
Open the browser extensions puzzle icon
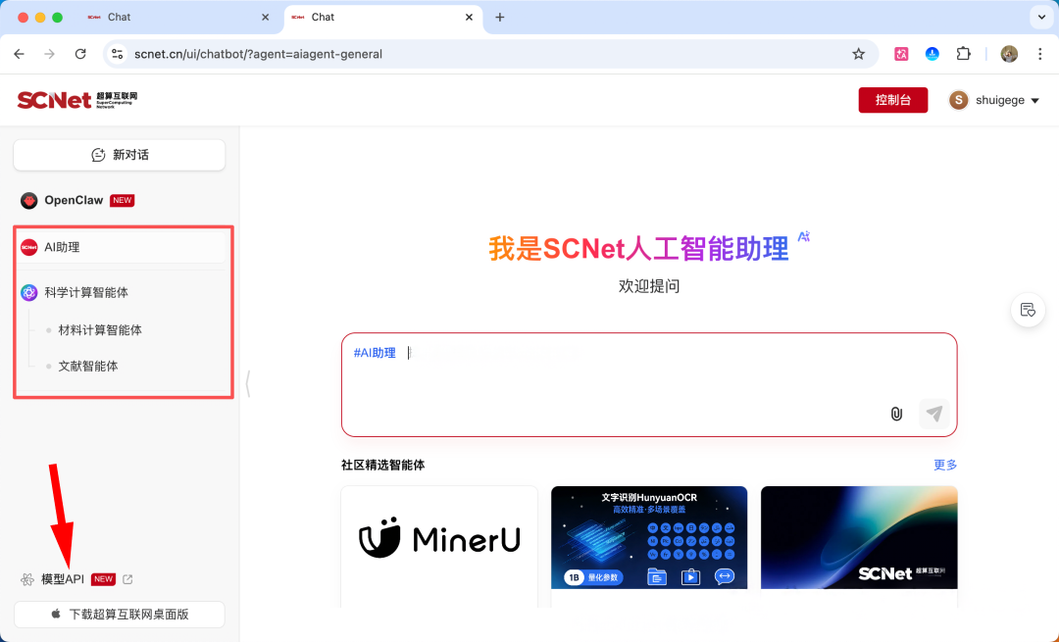[x=964, y=54]
